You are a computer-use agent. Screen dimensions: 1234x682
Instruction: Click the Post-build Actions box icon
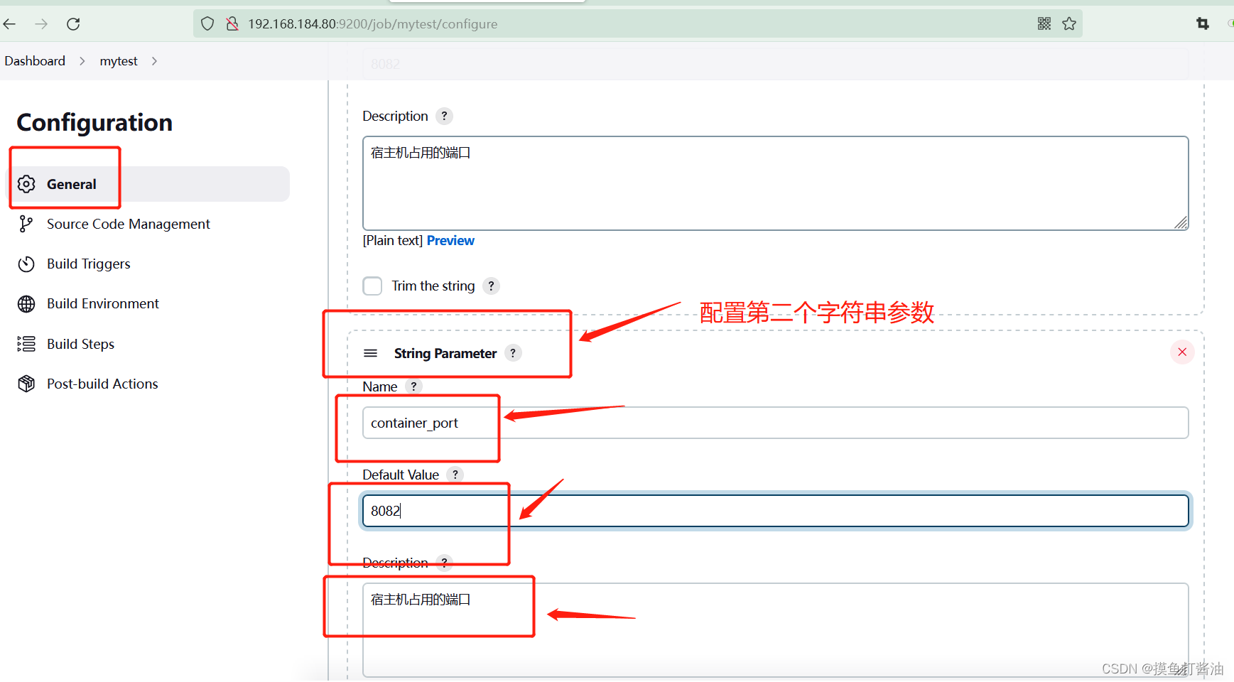click(x=26, y=384)
